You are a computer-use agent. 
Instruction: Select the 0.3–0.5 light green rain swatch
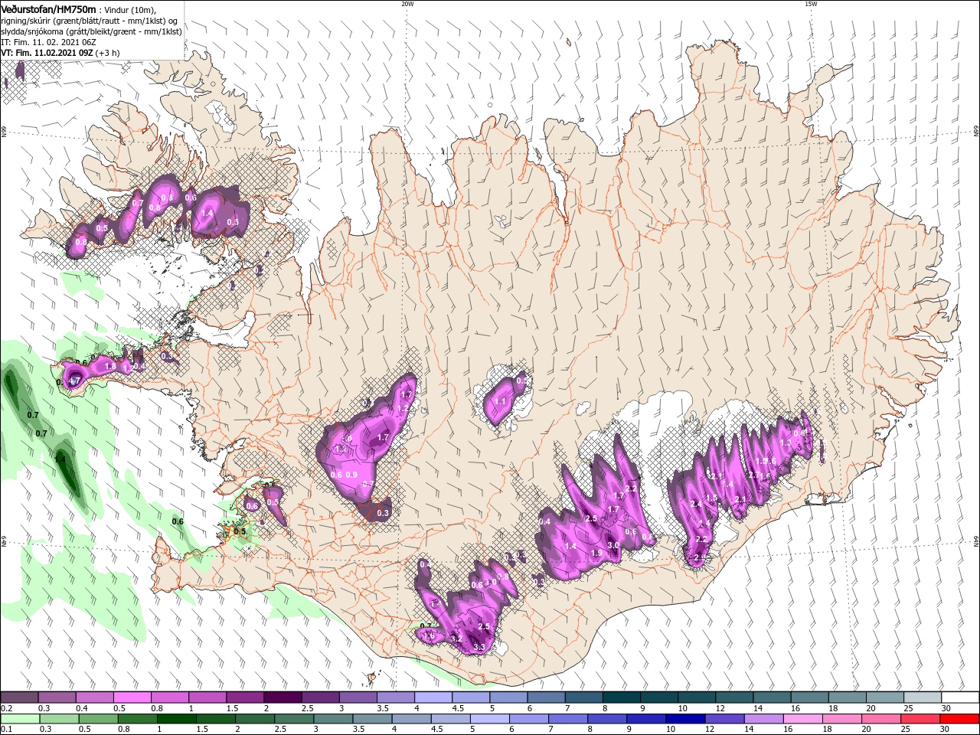tap(59, 718)
